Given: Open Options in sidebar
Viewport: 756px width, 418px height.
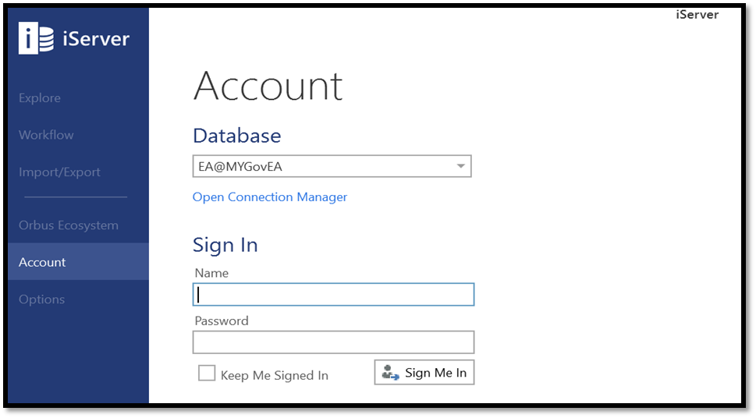Looking at the screenshot, I should [x=41, y=299].
